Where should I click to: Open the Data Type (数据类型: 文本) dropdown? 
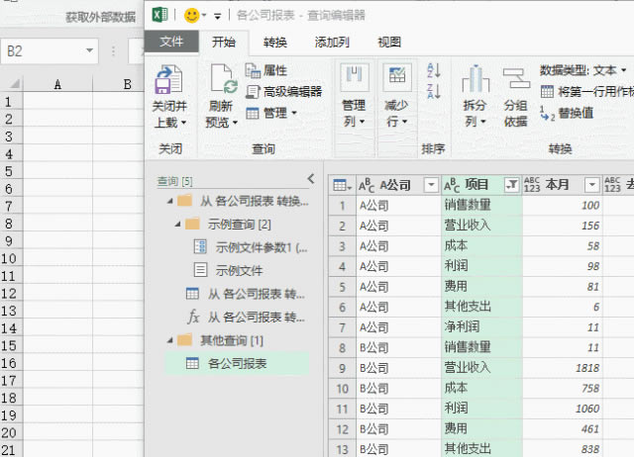[583, 71]
